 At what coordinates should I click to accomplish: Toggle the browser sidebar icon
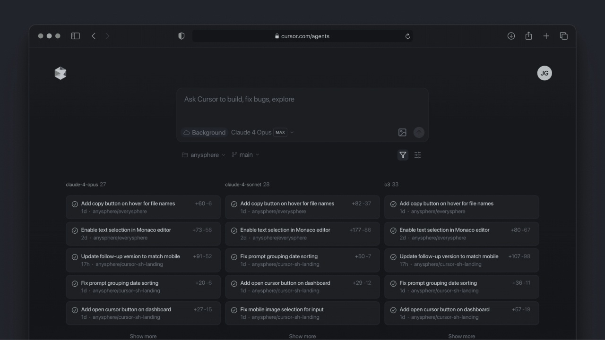tap(76, 36)
